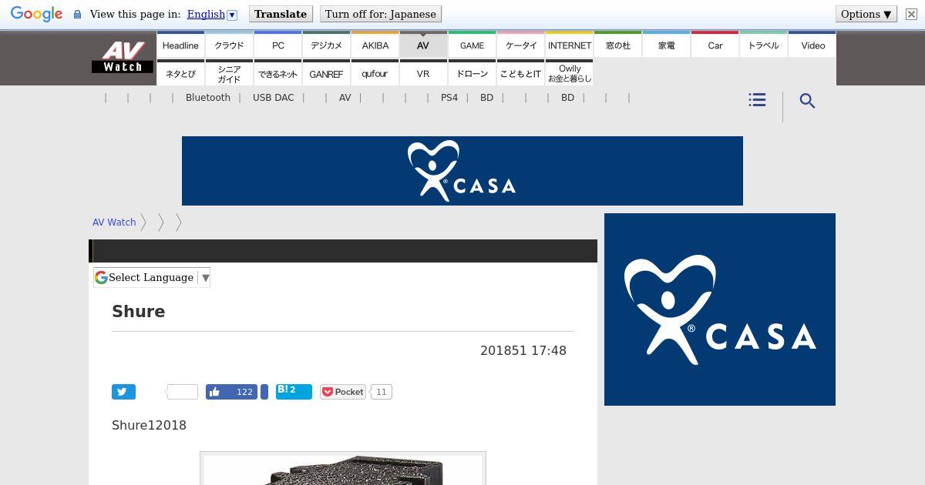Click the Hatena B! bookmark button
925x485 pixels.
294,392
